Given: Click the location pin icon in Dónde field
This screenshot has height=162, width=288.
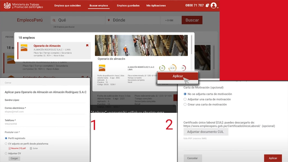Looking at the screenshot, I should 109,20.
